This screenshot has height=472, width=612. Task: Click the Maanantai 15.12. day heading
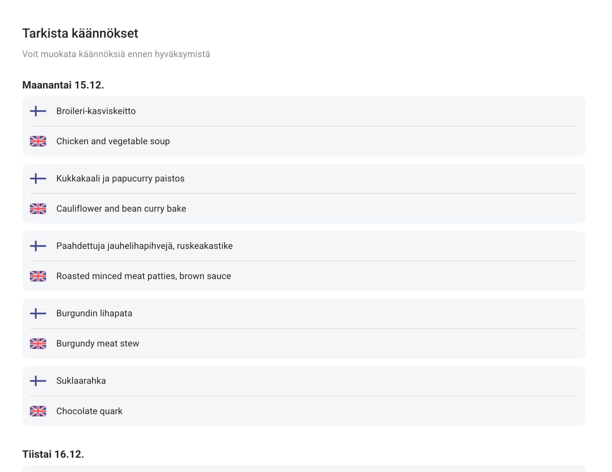point(63,85)
